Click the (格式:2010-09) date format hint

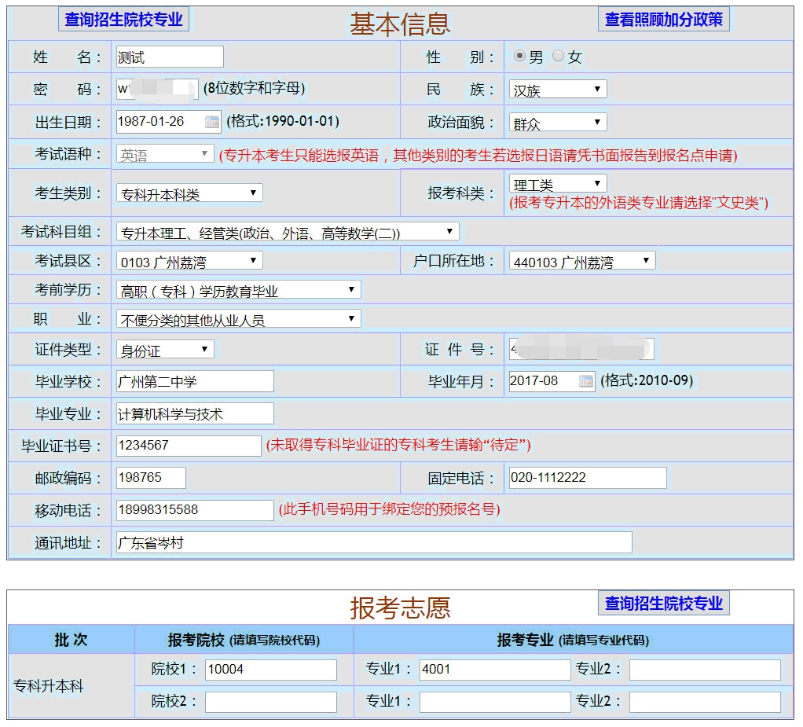[x=647, y=380]
